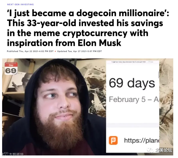Click the 大数跨境 logo watermark icon
Viewport: 178px width, 158px height.
pos(5,154)
